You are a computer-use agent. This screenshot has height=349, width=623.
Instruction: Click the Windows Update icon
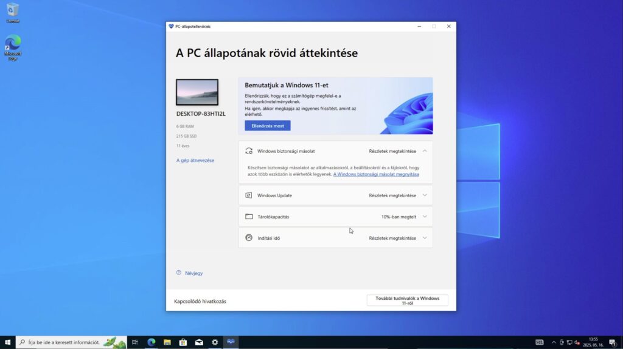(x=249, y=195)
